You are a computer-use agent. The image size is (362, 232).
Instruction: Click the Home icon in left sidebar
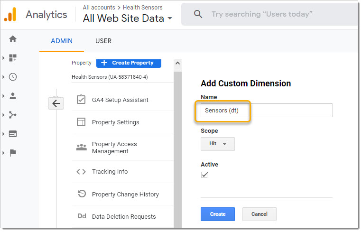pyautogui.click(x=13, y=39)
